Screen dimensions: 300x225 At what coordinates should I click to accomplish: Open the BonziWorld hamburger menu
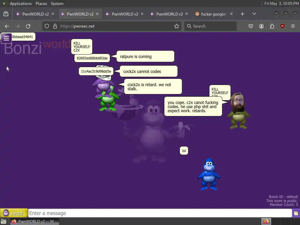pyautogui.click(x=6, y=38)
